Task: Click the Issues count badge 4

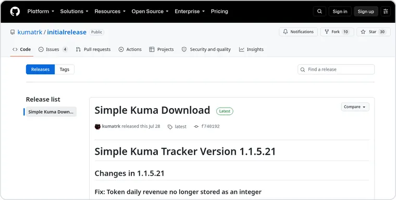Action: [x=65, y=49]
